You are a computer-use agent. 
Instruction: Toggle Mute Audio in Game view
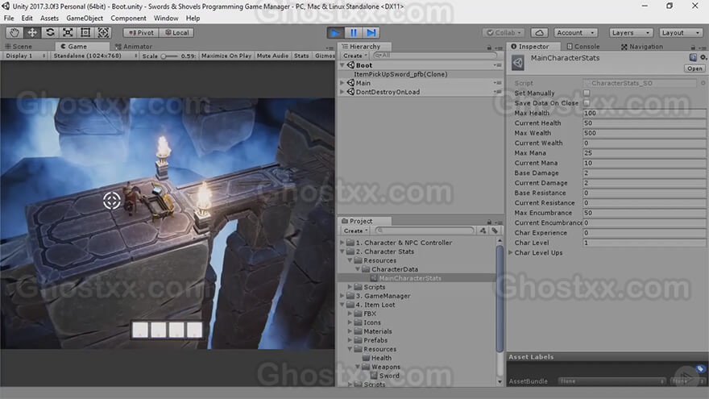(272, 56)
